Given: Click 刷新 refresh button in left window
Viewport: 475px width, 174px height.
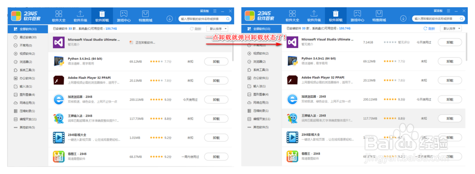Looking at the screenshot, I should tap(196, 29).
